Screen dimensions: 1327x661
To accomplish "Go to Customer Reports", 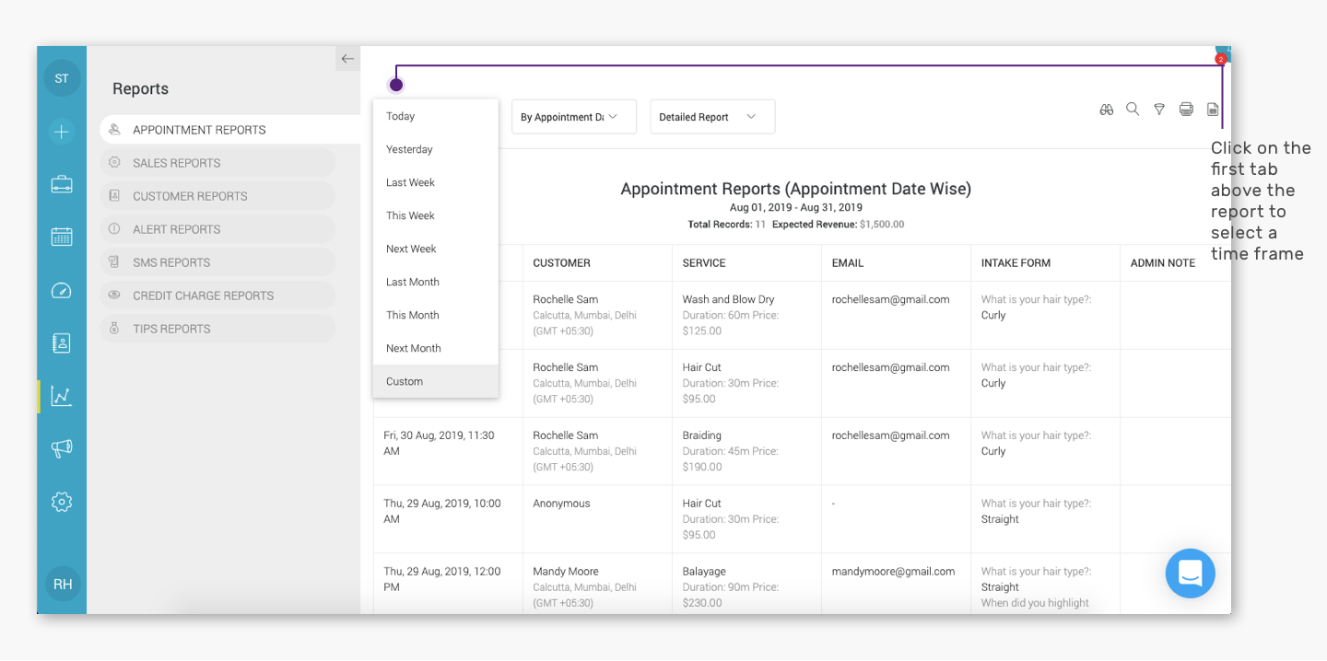I will 217,196.
